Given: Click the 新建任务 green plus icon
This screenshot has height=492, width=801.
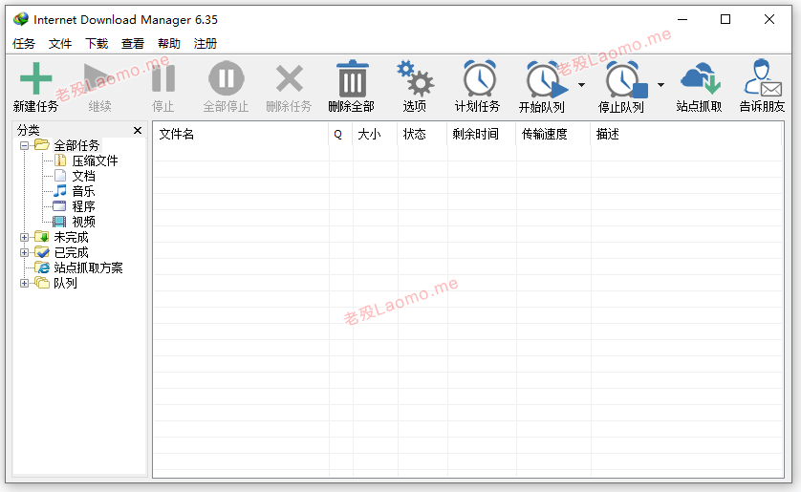Looking at the screenshot, I should (x=35, y=78).
